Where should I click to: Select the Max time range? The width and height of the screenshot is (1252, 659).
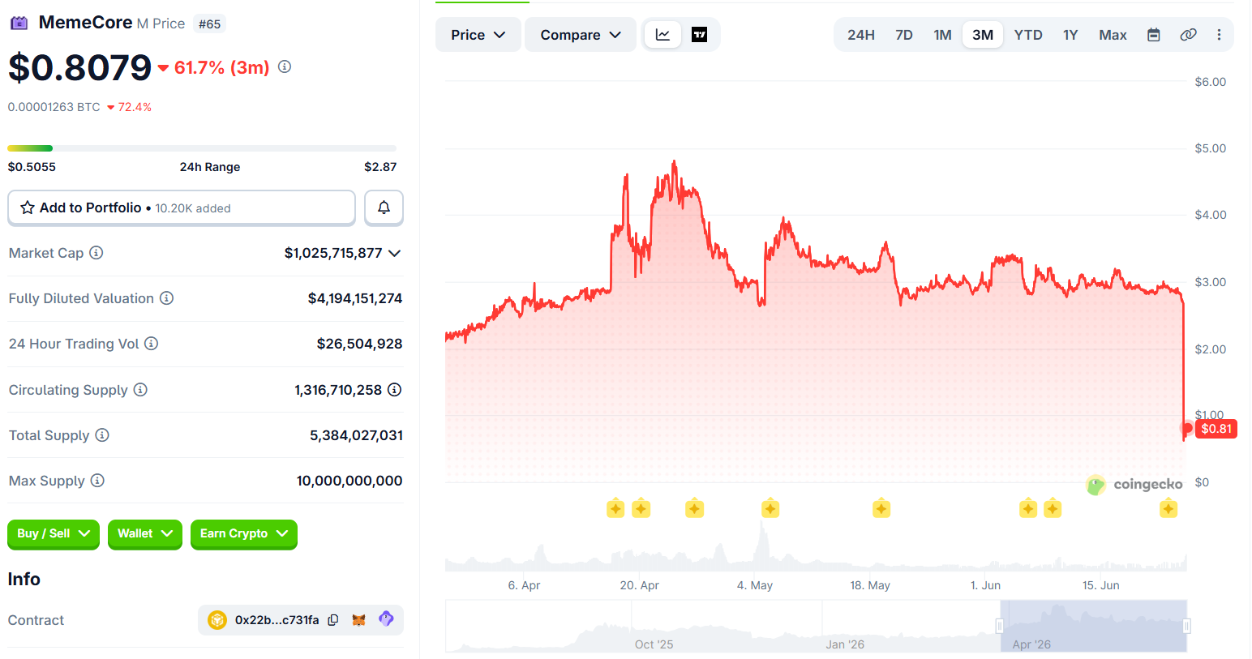coord(1113,35)
